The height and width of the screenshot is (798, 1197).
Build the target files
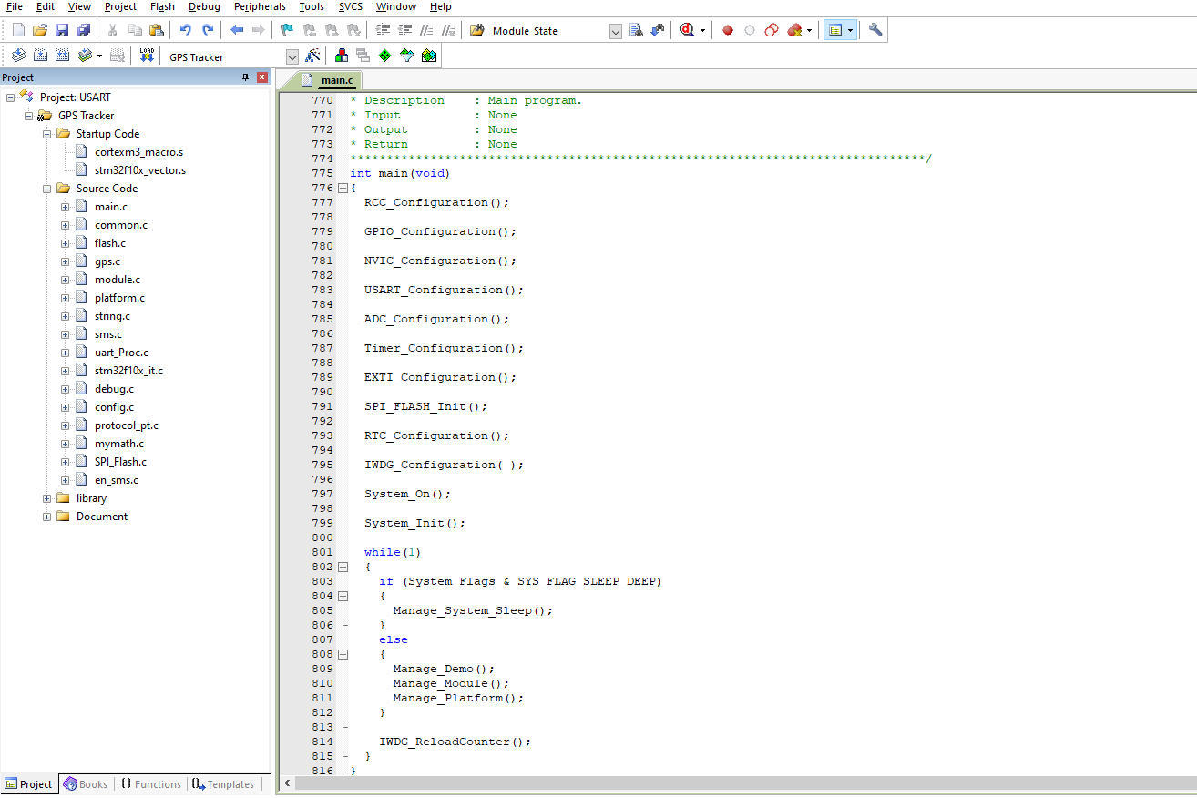(40, 56)
